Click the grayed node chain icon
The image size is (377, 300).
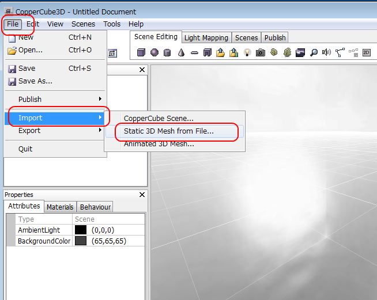click(x=353, y=52)
